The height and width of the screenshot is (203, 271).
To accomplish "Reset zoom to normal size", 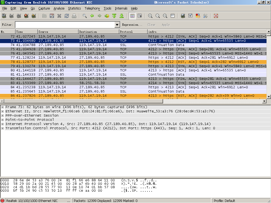I will click(x=165, y=16).
